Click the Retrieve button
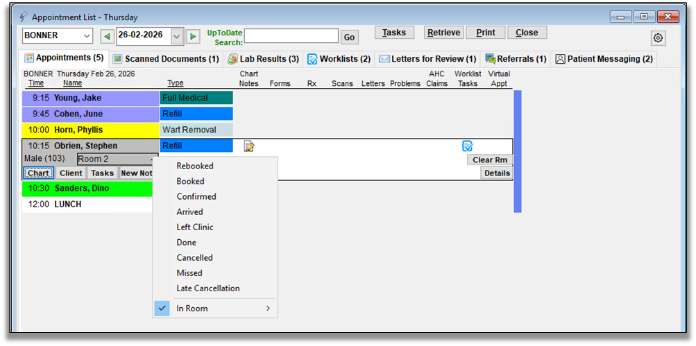Viewport: 696px width, 346px height. [443, 33]
